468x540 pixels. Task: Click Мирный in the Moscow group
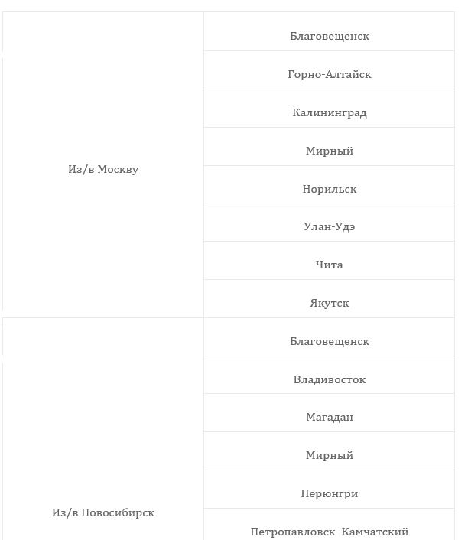[x=330, y=147]
